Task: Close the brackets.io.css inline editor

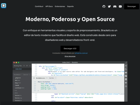Action: (x=34, y=78)
